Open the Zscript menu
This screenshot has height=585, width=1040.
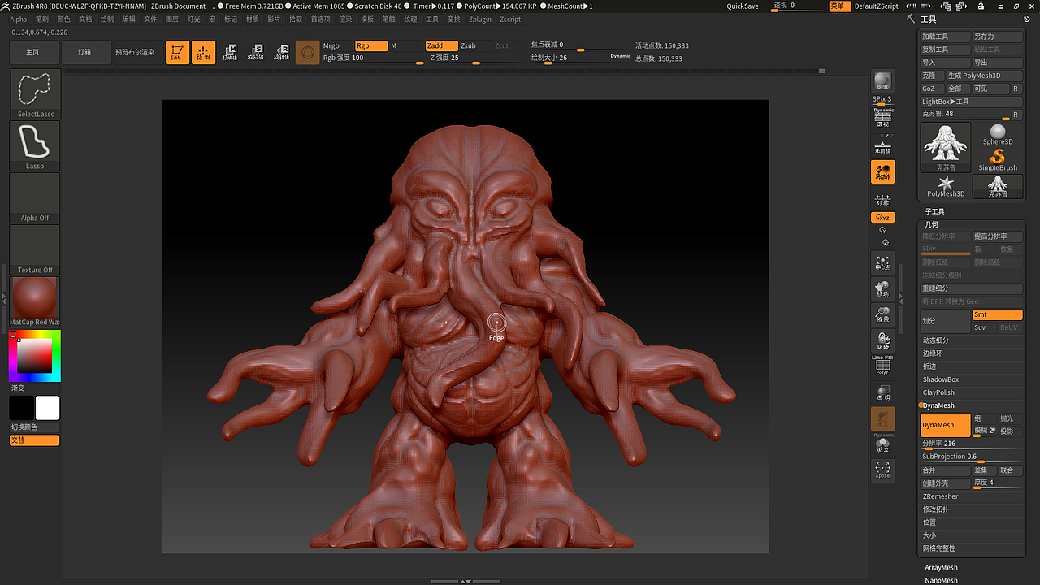tap(510, 19)
